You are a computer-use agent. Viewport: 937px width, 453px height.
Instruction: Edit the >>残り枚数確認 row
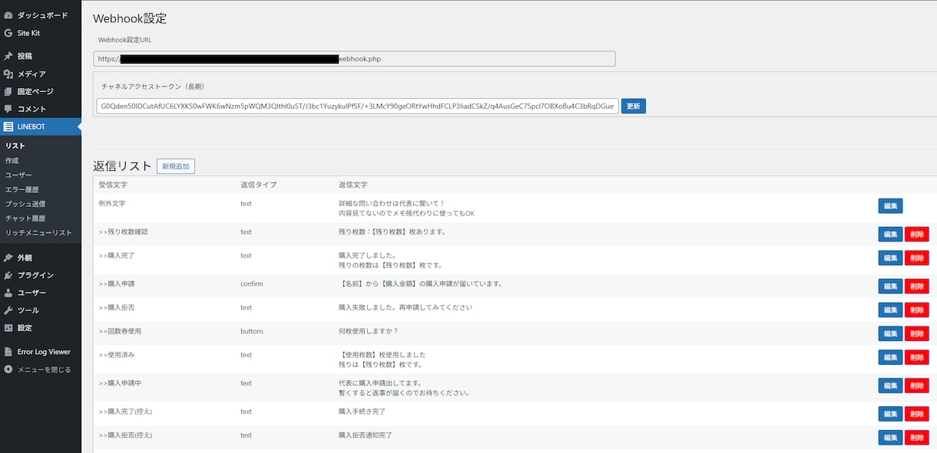click(x=890, y=235)
